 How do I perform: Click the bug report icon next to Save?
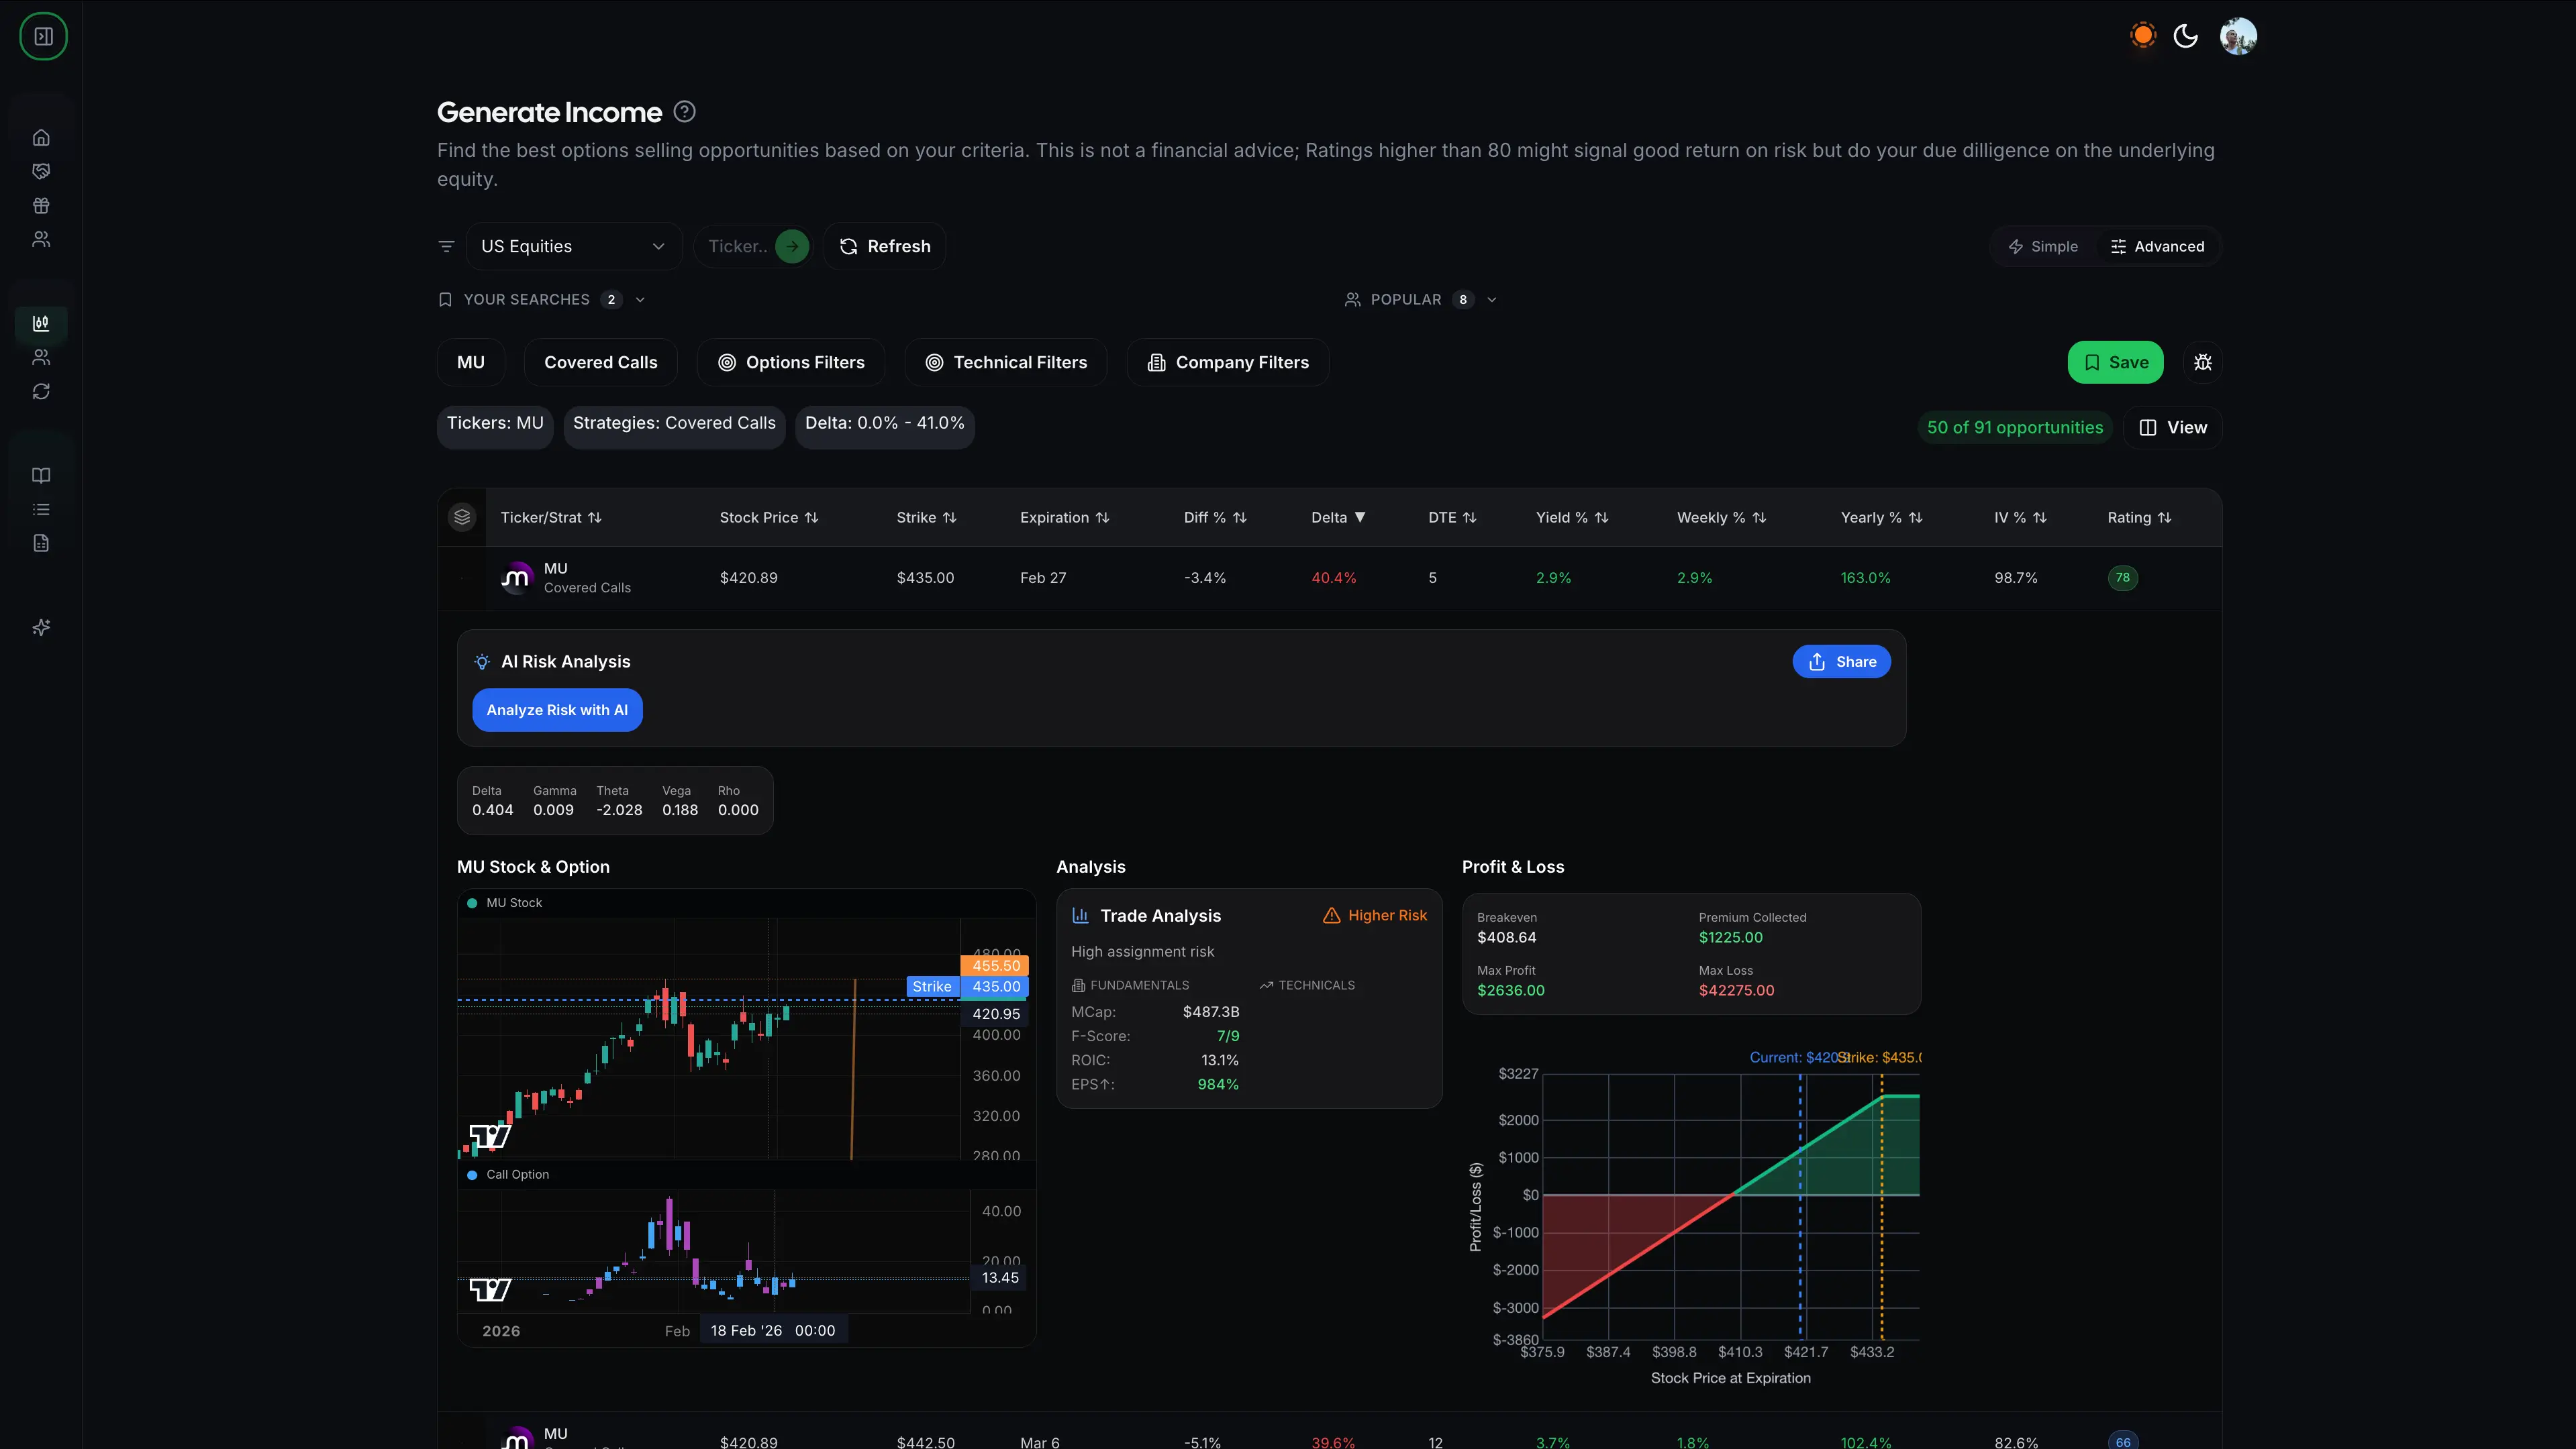2203,363
